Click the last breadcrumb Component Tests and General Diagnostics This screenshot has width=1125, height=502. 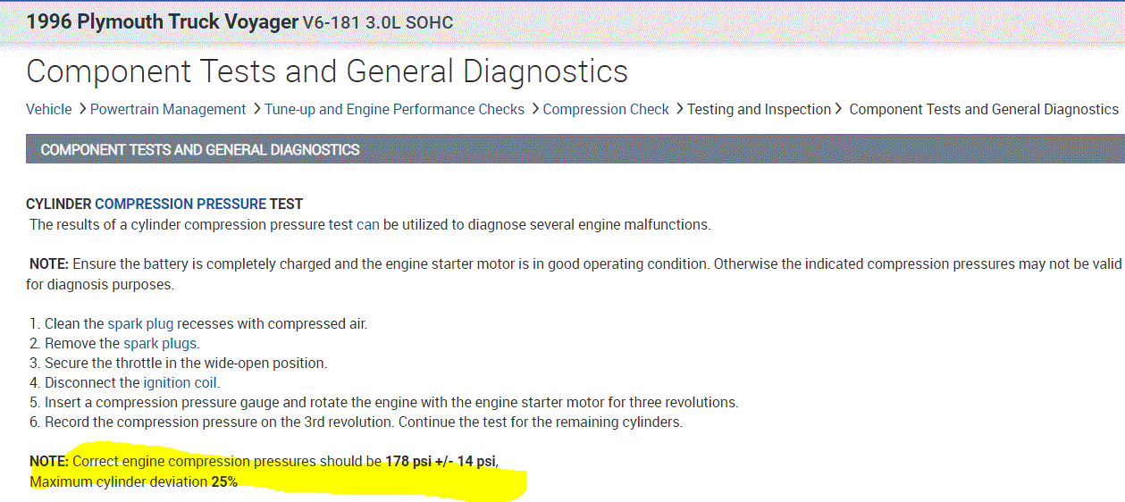(x=983, y=109)
